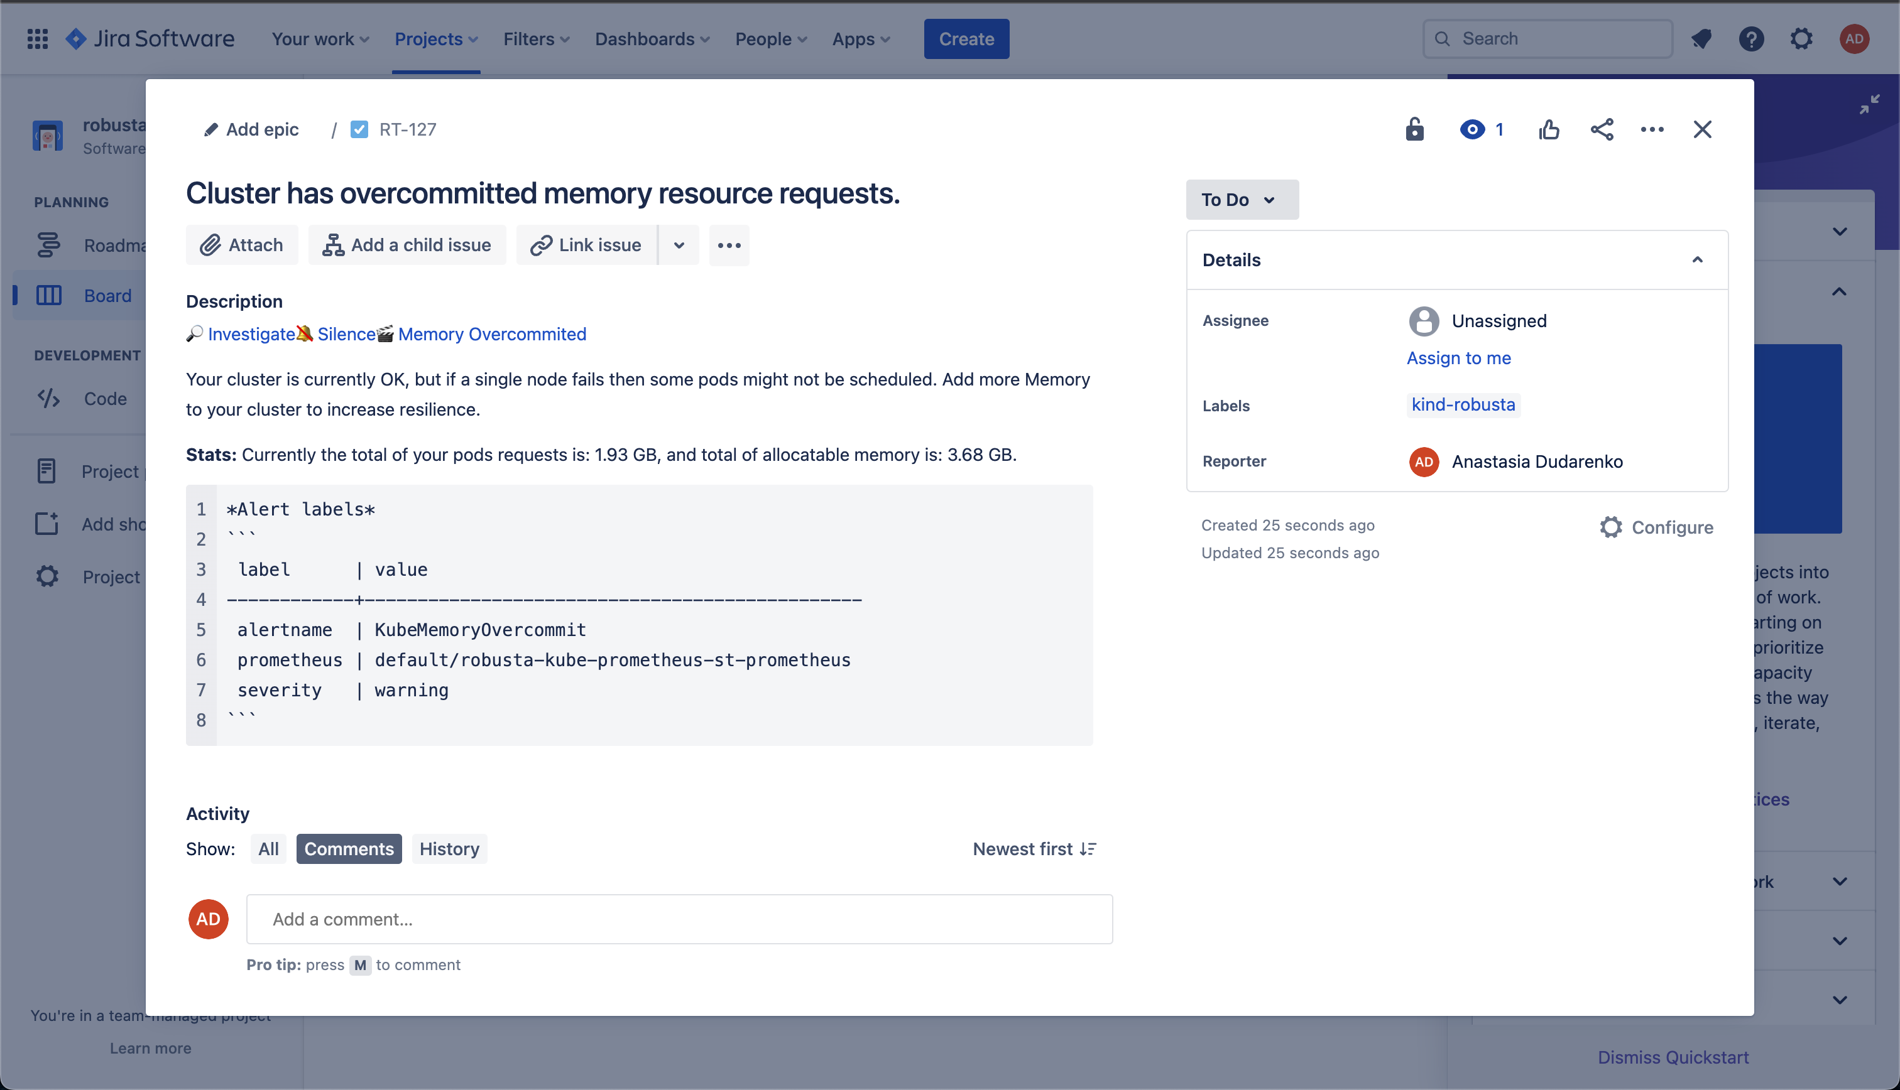
Task: Click Dismiss Quickstart link
Action: [x=1673, y=1057]
